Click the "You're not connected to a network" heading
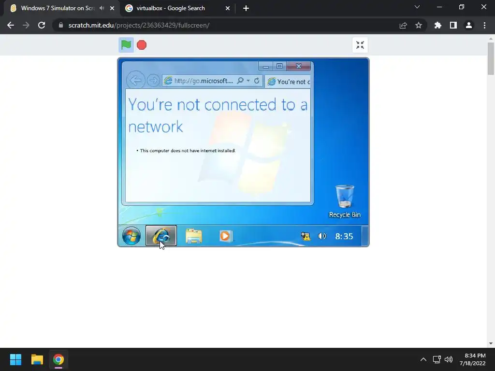 [218, 115]
